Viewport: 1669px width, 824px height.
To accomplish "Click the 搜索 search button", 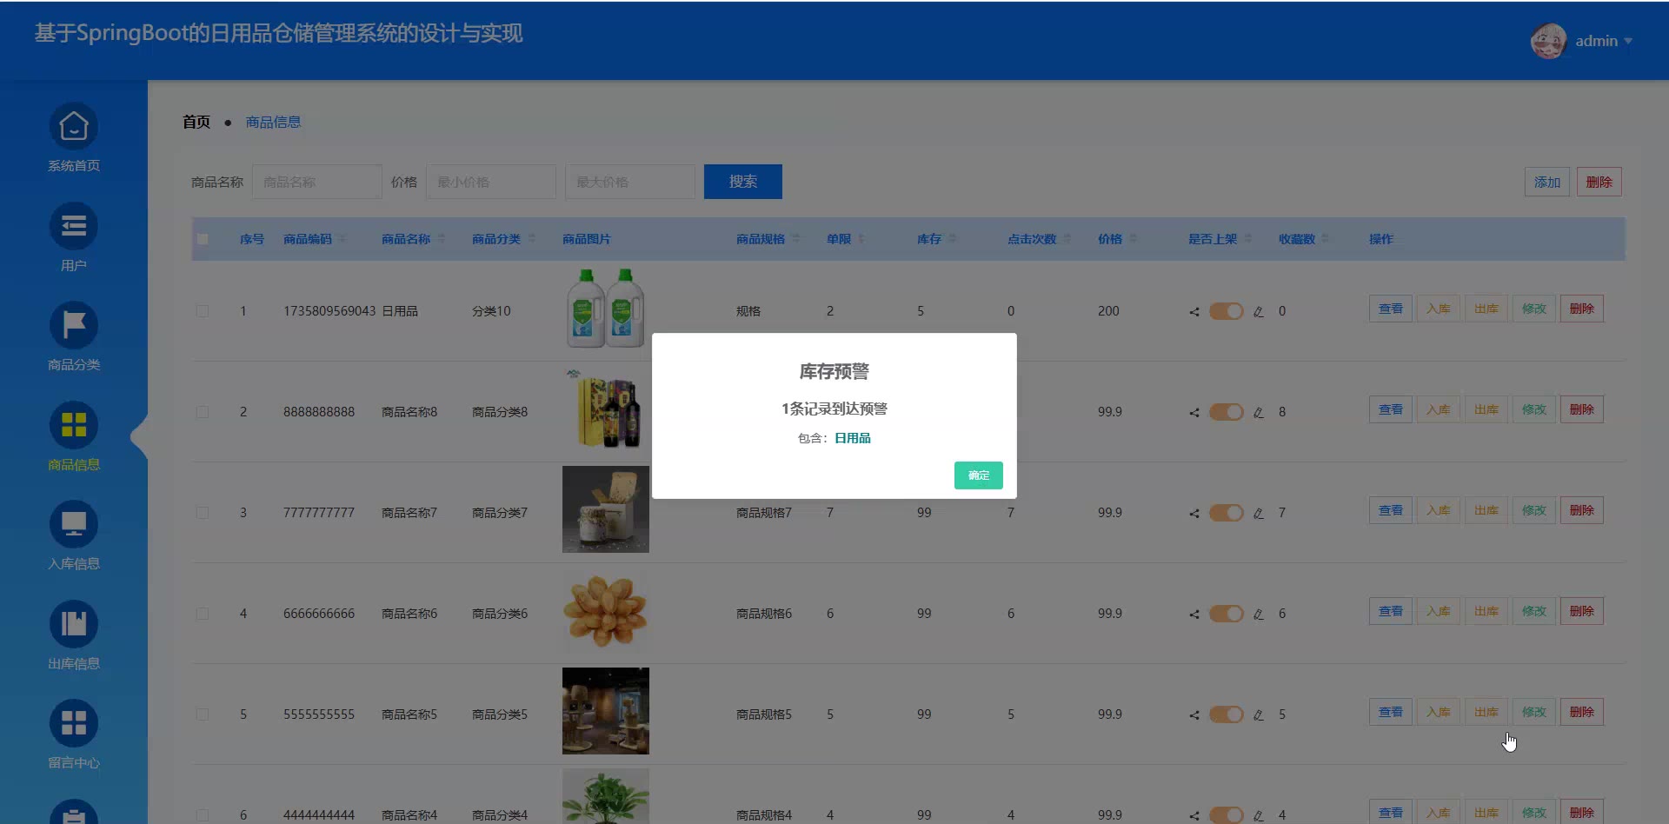I will click(x=743, y=182).
